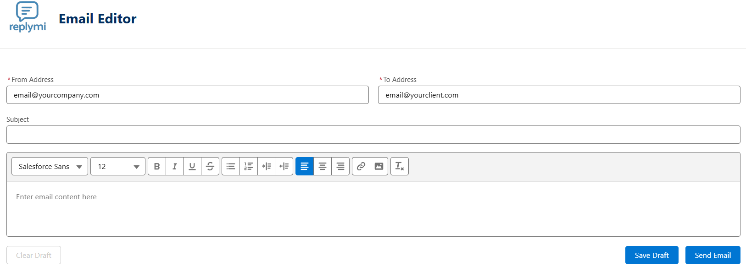The width and height of the screenshot is (746, 267).
Task: Insert an image into the email
Action: (379, 166)
